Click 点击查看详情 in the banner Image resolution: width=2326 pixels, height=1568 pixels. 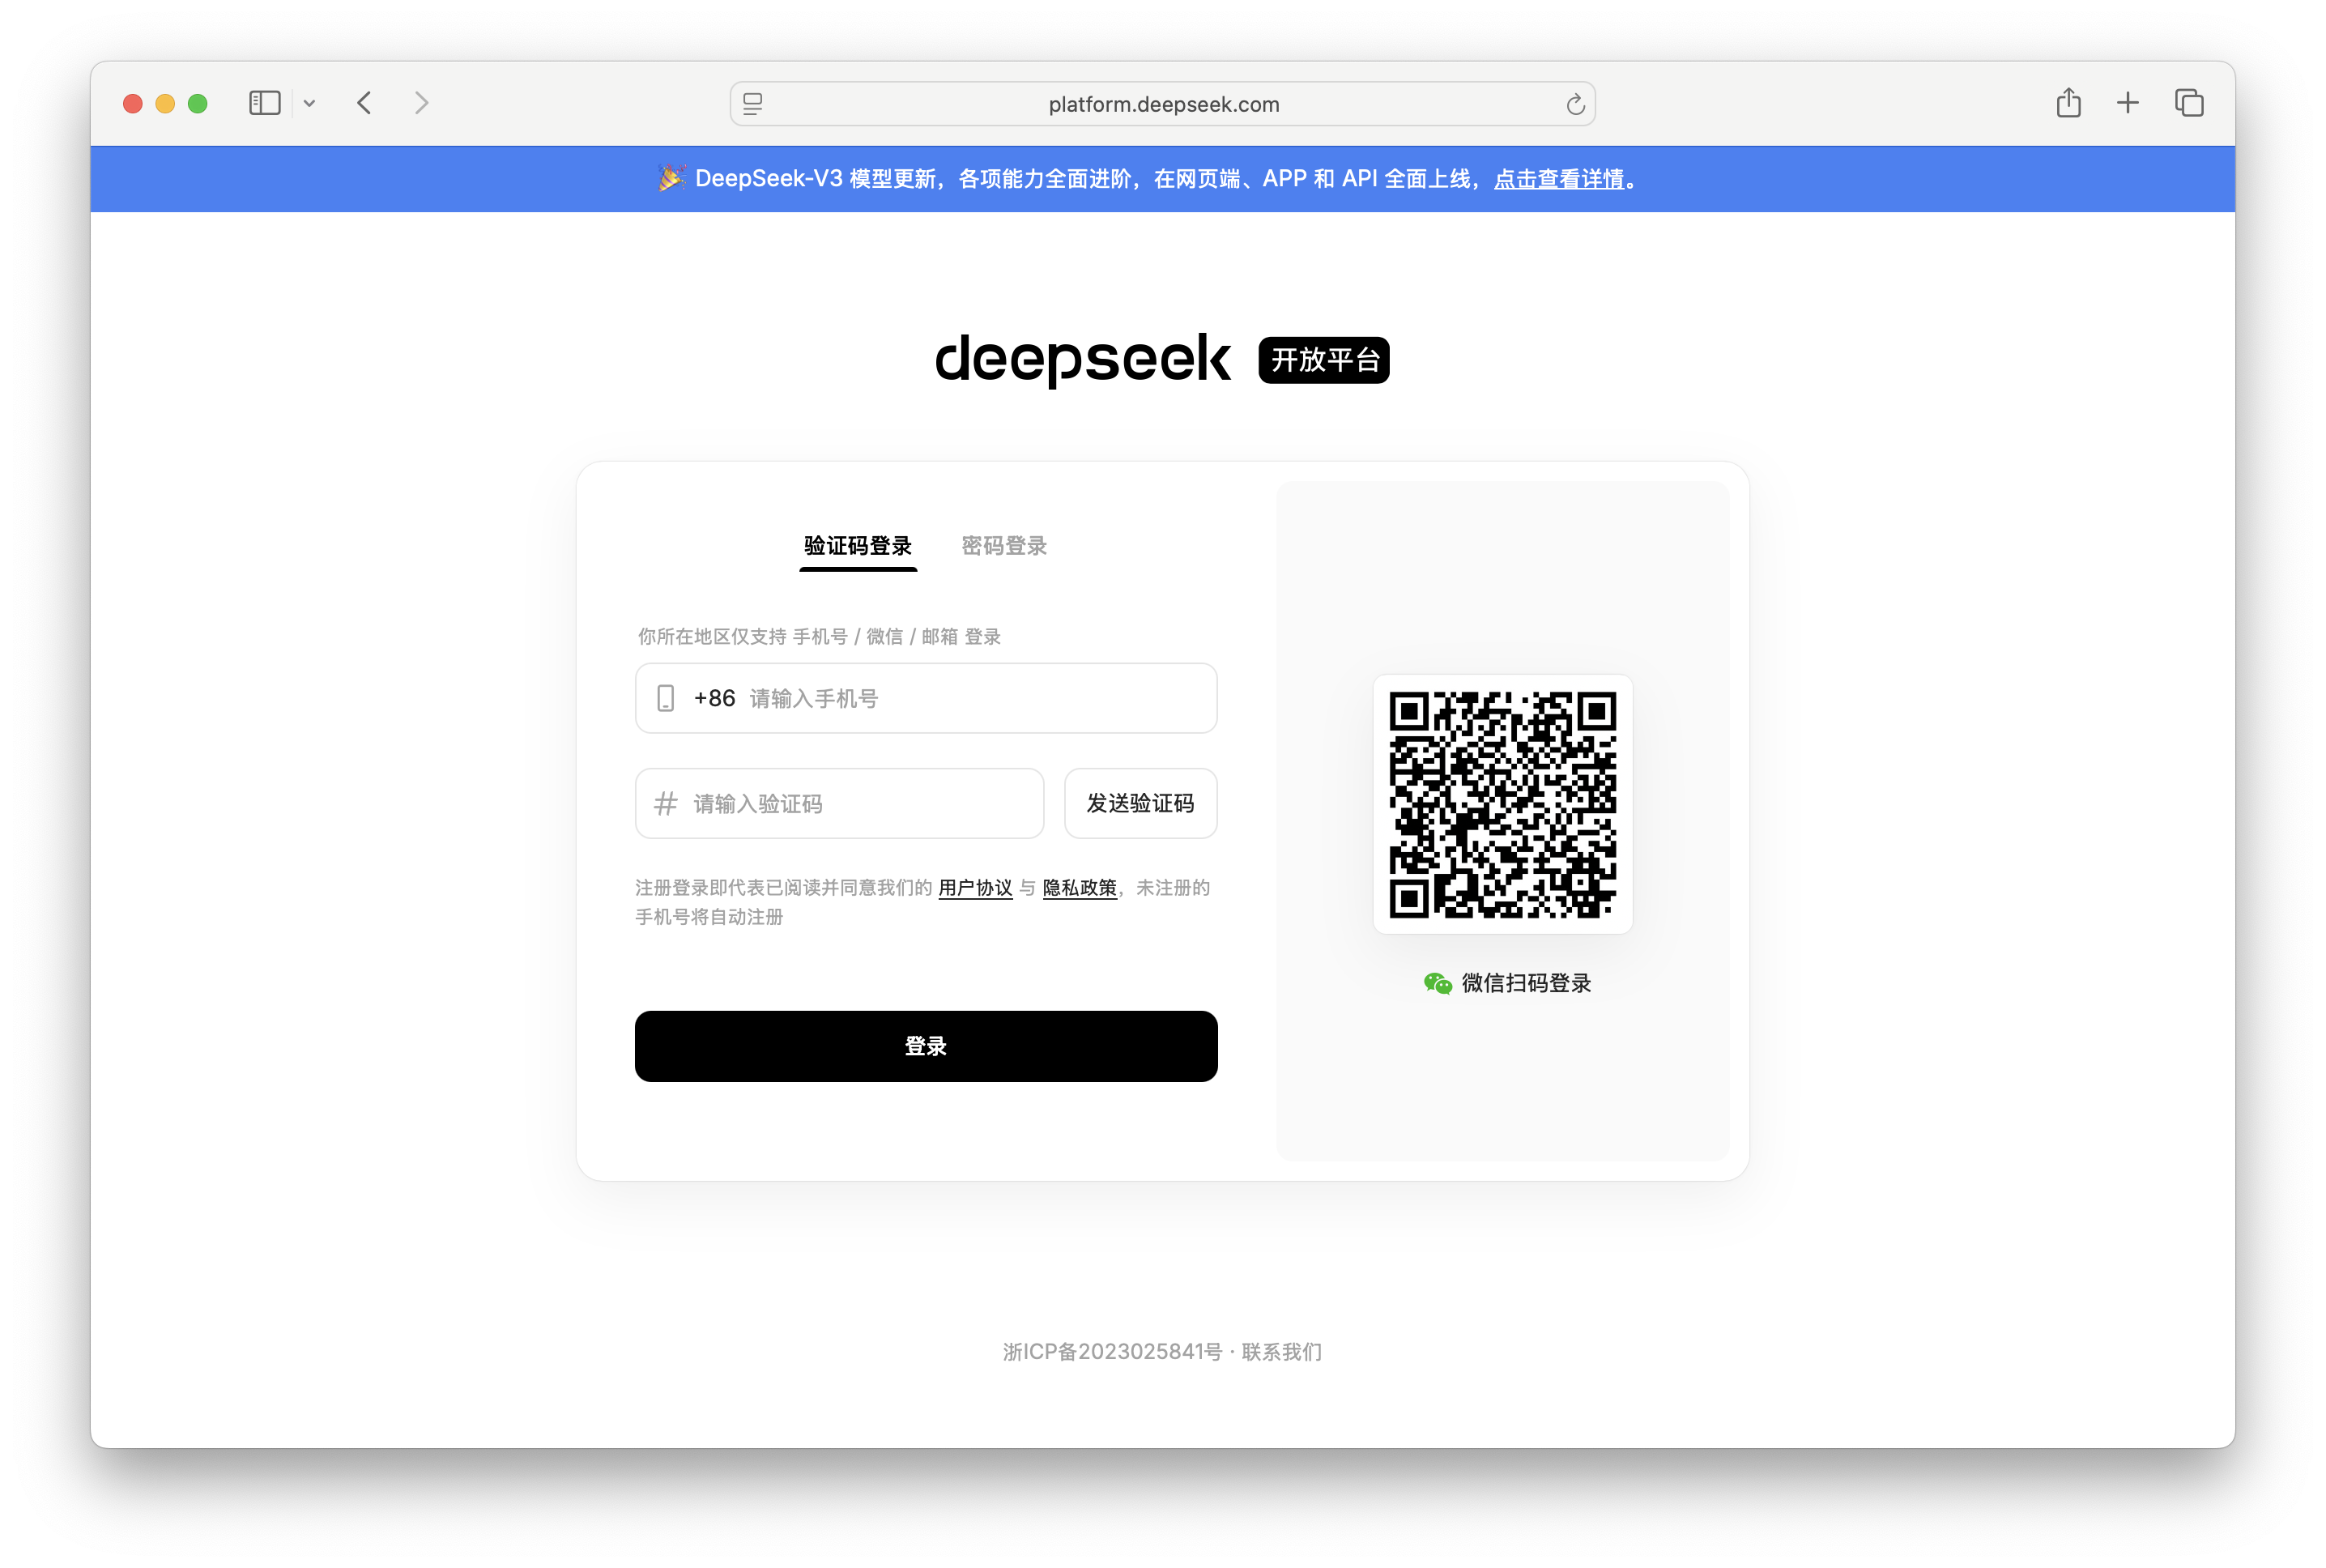1560,179
